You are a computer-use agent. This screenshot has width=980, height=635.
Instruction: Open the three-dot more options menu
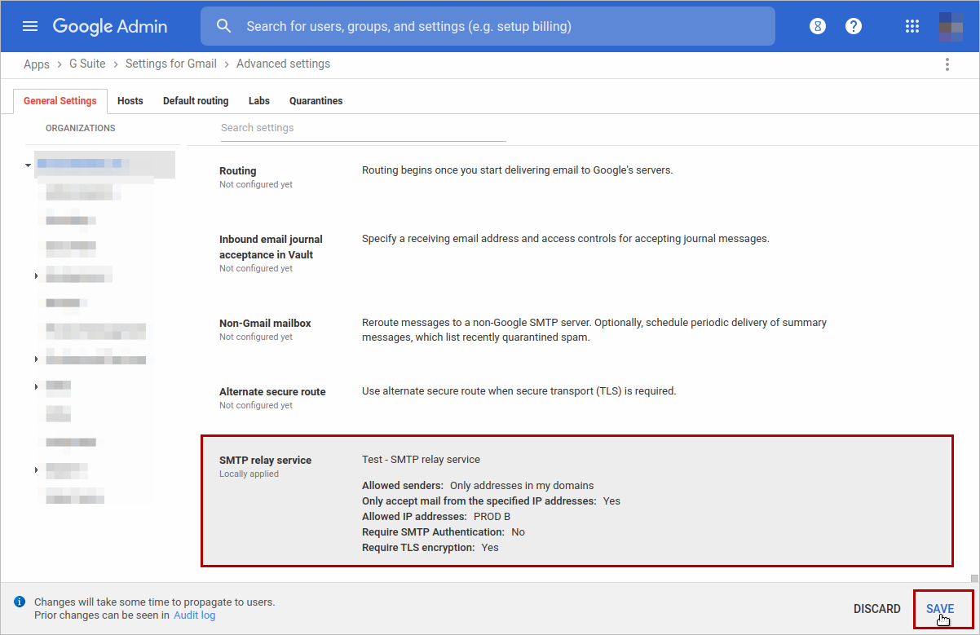pos(947,64)
